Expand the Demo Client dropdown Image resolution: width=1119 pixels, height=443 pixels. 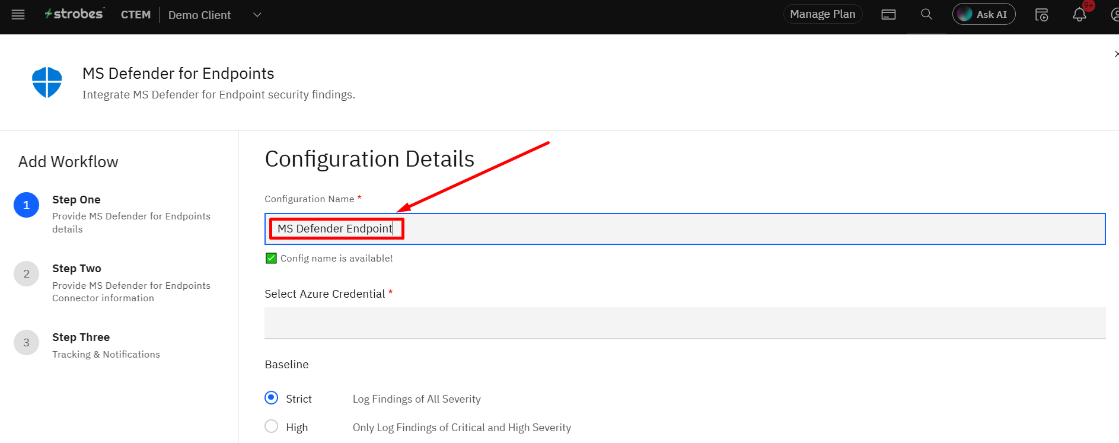(x=257, y=15)
